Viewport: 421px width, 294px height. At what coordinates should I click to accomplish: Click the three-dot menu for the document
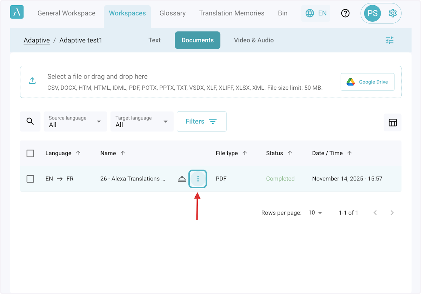click(198, 179)
